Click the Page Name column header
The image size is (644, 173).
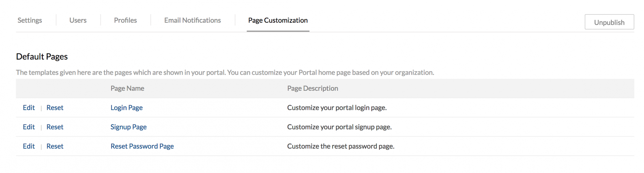coord(127,88)
